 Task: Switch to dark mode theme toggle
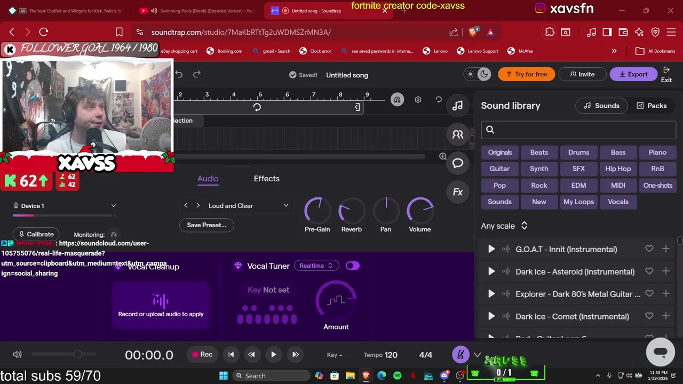tap(484, 74)
